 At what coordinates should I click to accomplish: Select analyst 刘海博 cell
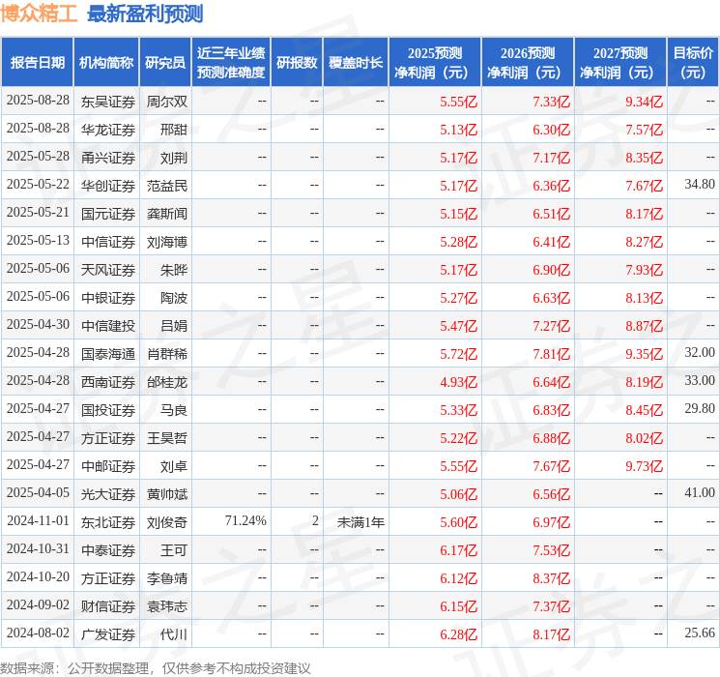tap(166, 242)
